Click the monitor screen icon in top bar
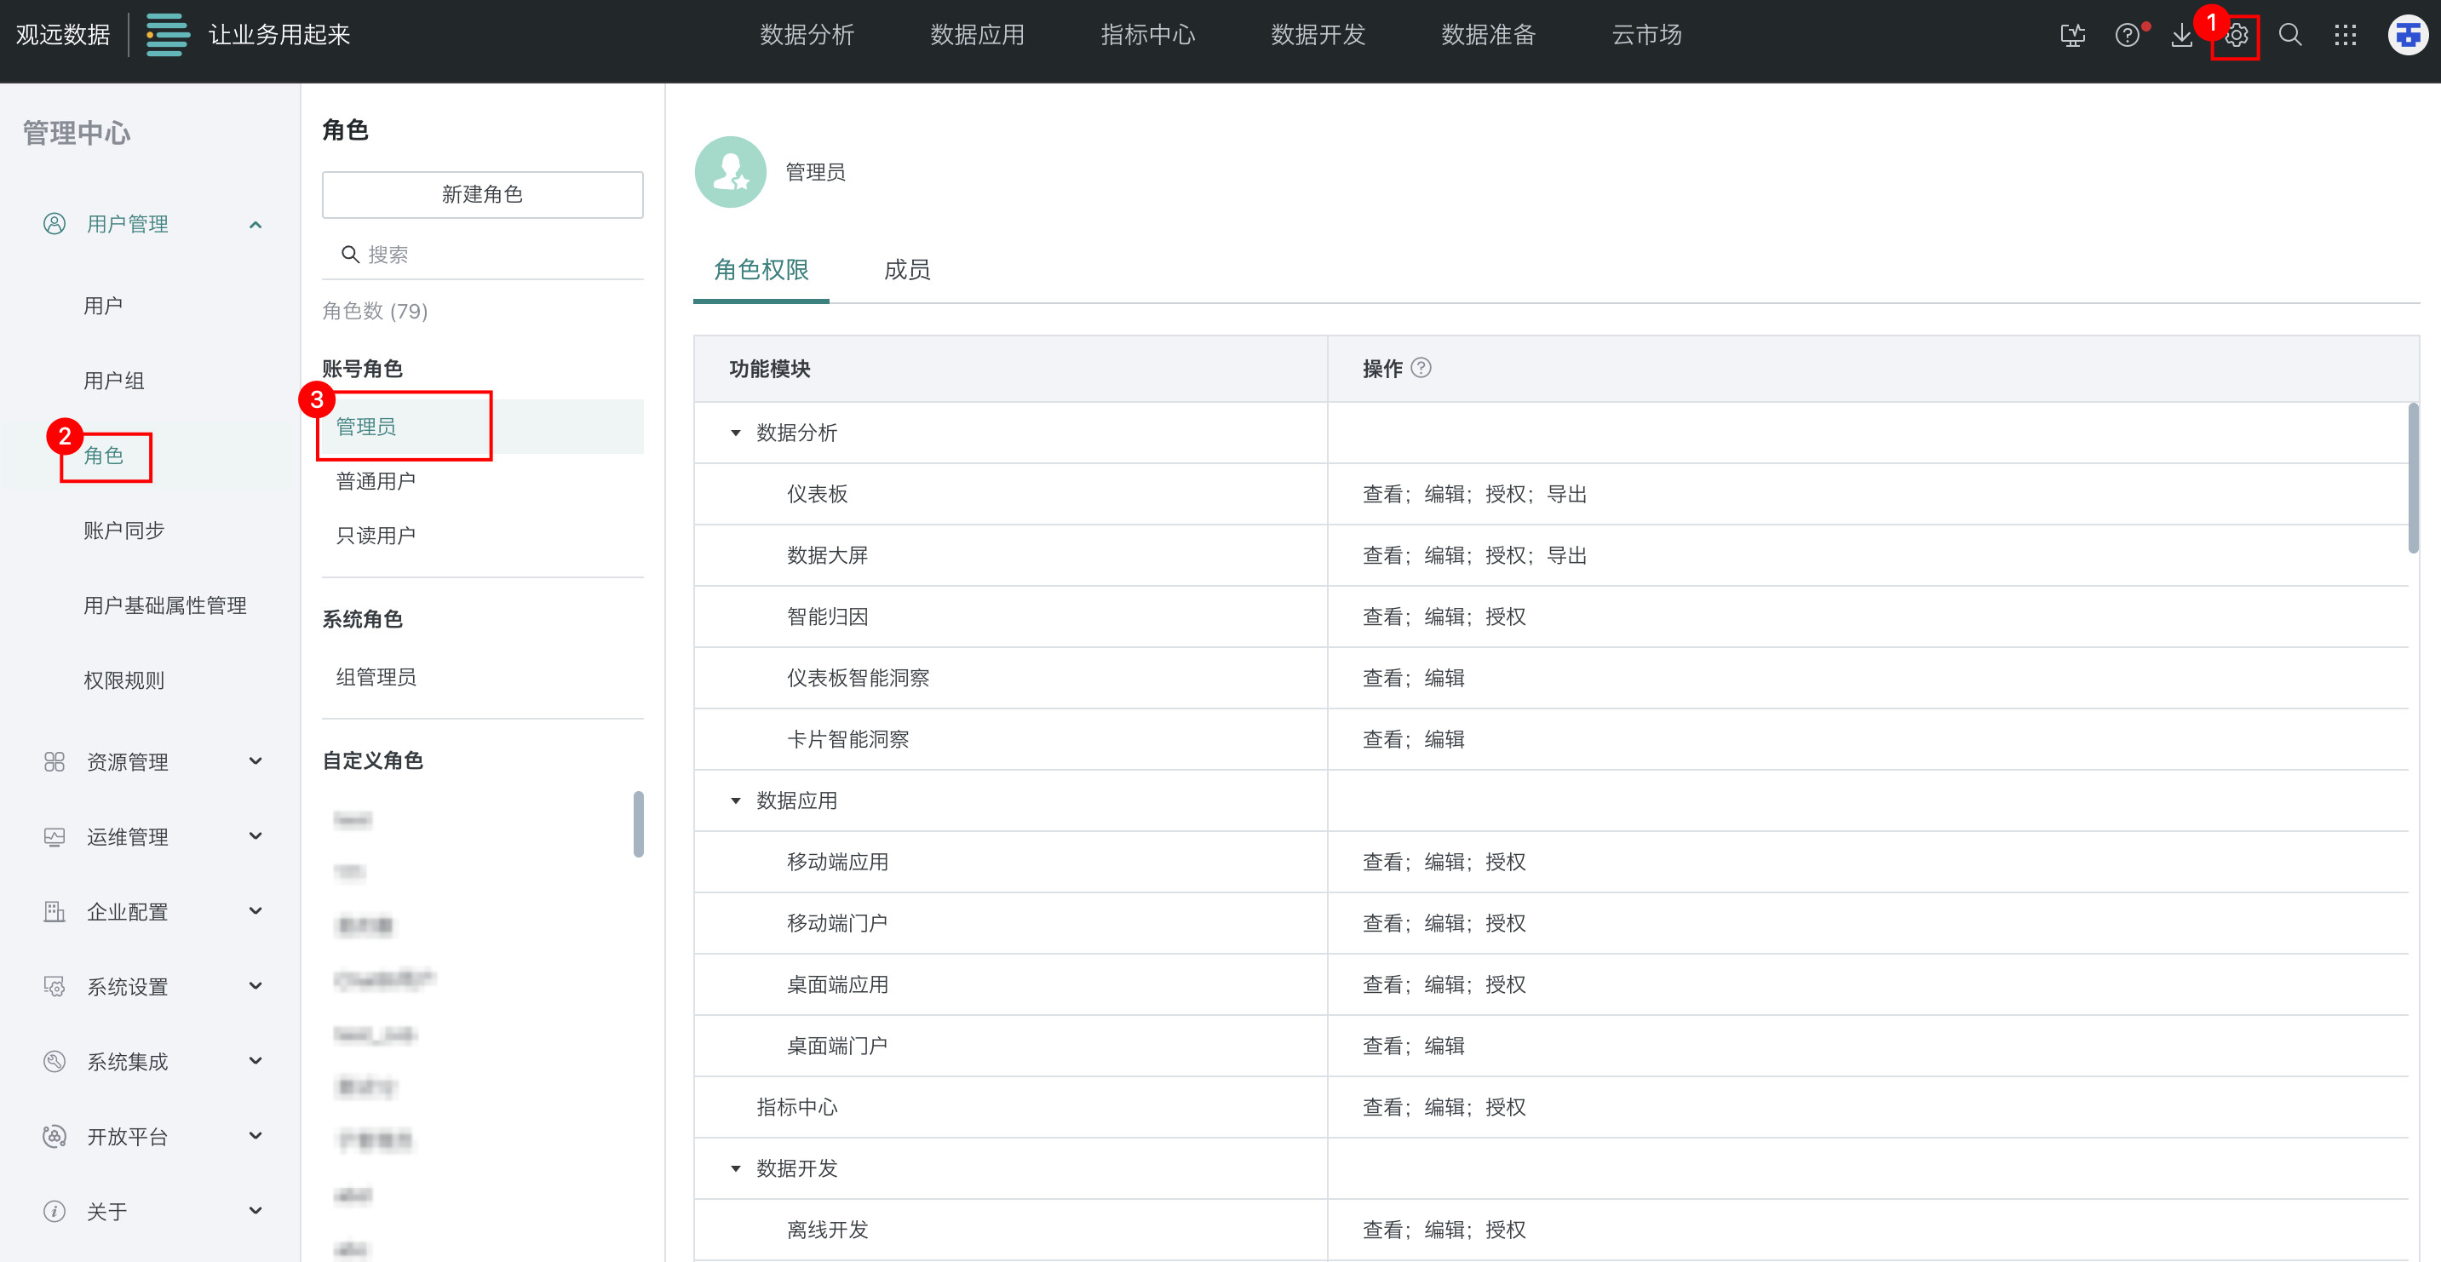Screen dimensions: 2441x1262 (x=2072, y=36)
